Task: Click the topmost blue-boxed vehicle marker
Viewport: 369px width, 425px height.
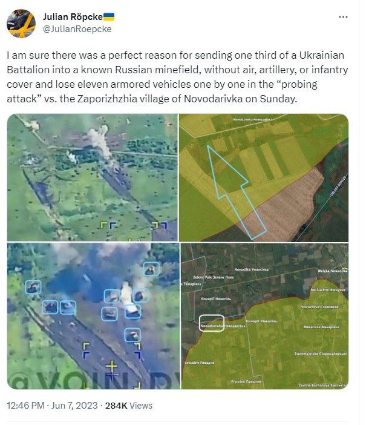Action: tap(151, 269)
